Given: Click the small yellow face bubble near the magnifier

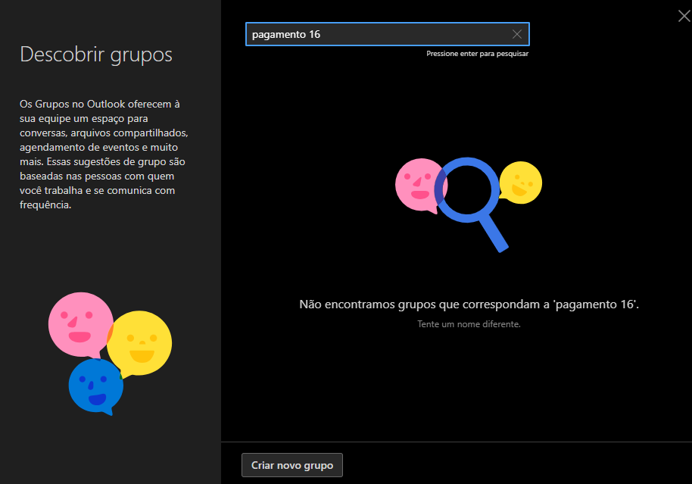Looking at the screenshot, I should pyautogui.click(x=521, y=183).
